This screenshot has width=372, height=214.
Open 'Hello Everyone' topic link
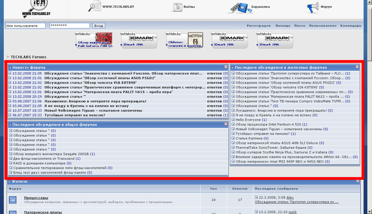(248, 120)
